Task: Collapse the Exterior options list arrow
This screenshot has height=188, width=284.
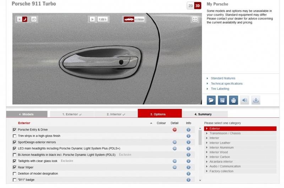Action: pos(151,123)
